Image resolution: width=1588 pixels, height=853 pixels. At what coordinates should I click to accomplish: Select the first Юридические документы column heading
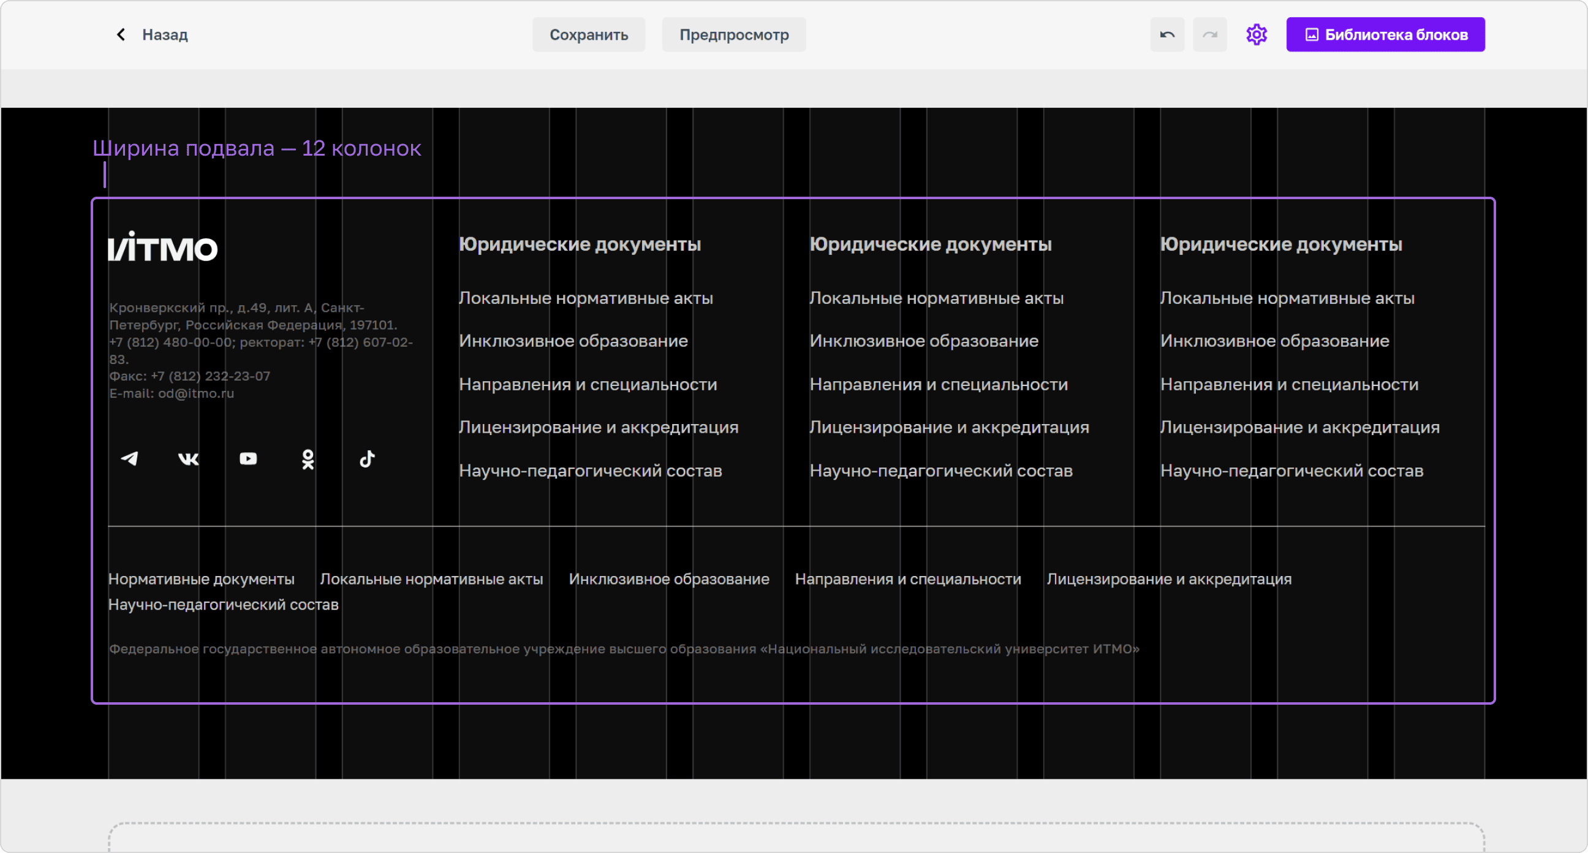(x=580, y=245)
